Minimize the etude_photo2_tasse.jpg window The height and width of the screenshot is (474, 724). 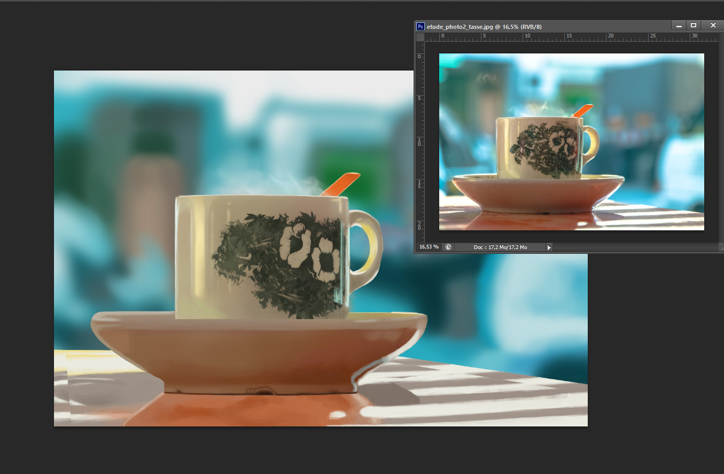coord(678,26)
